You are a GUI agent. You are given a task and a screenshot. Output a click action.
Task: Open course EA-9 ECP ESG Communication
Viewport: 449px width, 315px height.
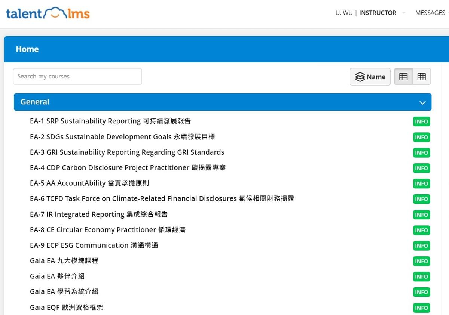pyautogui.click(x=94, y=245)
